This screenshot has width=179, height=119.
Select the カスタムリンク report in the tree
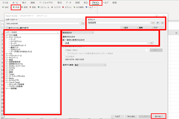pyautogui.click(x=15, y=50)
